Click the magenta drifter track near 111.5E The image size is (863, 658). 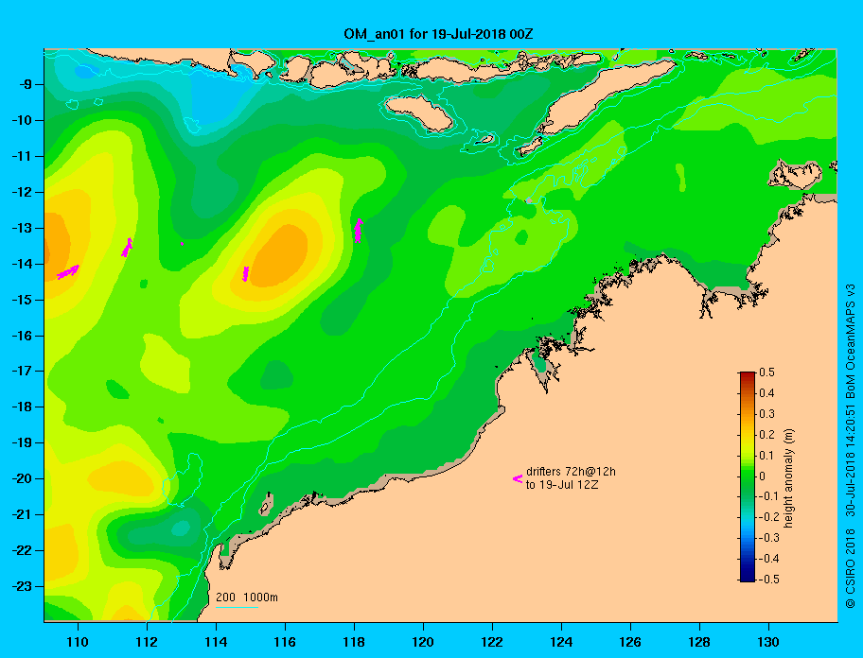(127, 248)
